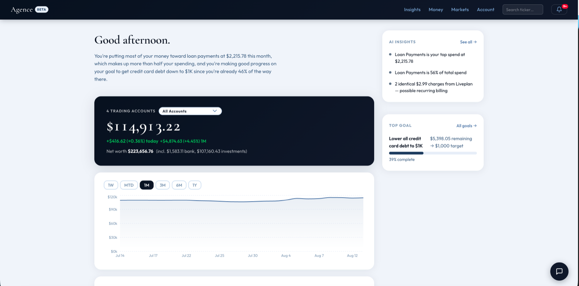Click the credit card debt progress bar
The image size is (579, 286).
tap(433, 153)
